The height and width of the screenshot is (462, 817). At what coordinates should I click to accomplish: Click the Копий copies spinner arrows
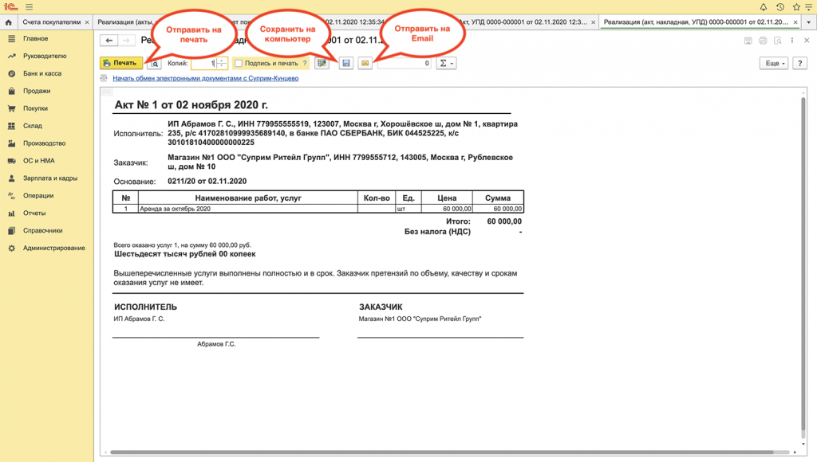tap(222, 63)
